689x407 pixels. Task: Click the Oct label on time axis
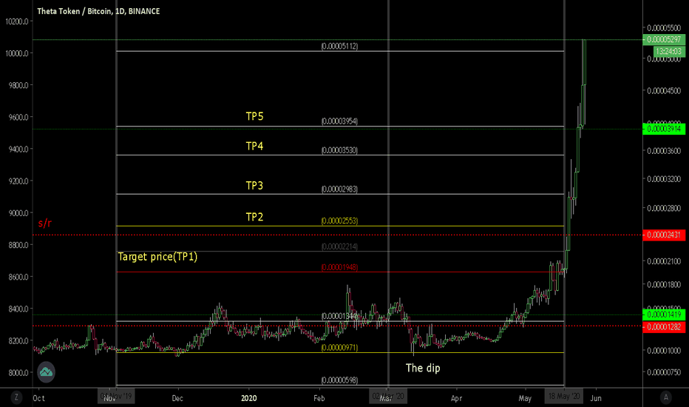pyautogui.click(x=38, y=398)
